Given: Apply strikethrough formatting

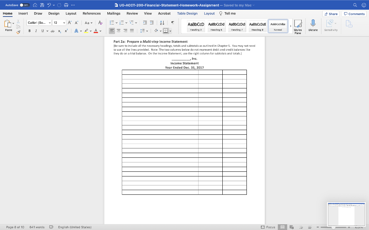Looking at the screenshot, I should 53,31.
